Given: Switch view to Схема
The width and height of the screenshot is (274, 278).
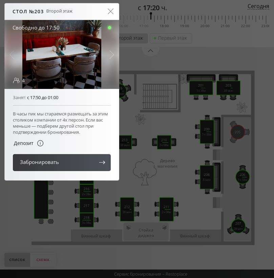Looking at the screenshot, I should 43,260.
